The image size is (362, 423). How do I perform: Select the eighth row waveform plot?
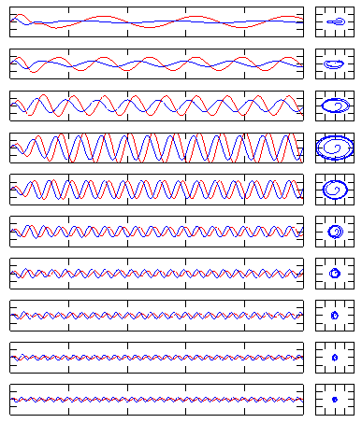[x=156, y=316]
